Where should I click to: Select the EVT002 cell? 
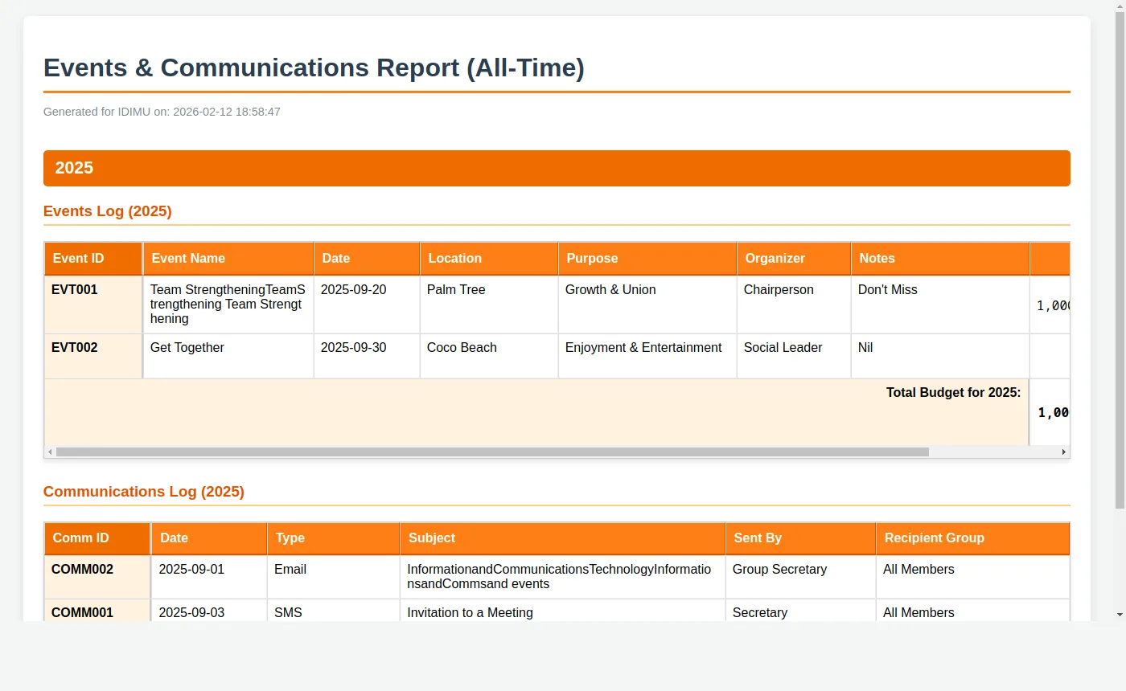pyautogui.click(x=93, y=356)
